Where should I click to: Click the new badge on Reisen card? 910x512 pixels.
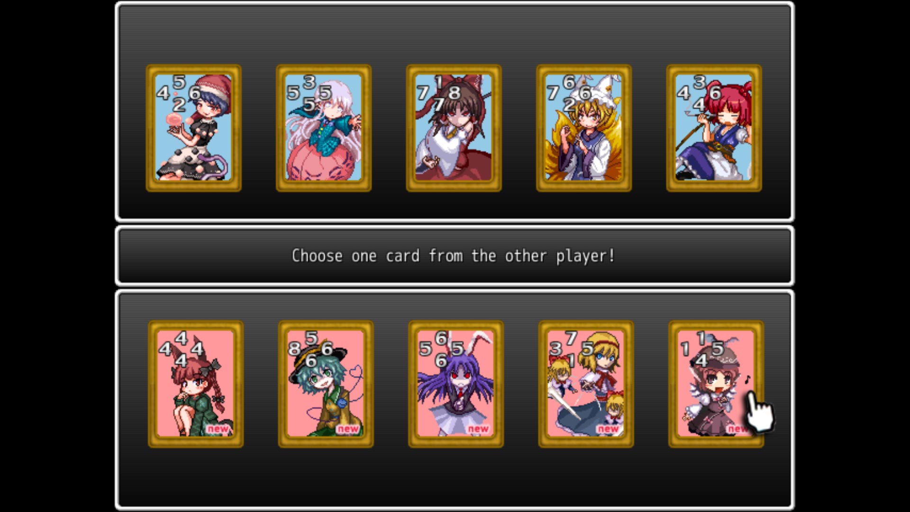pyautogui.click(x=478, y=429)
